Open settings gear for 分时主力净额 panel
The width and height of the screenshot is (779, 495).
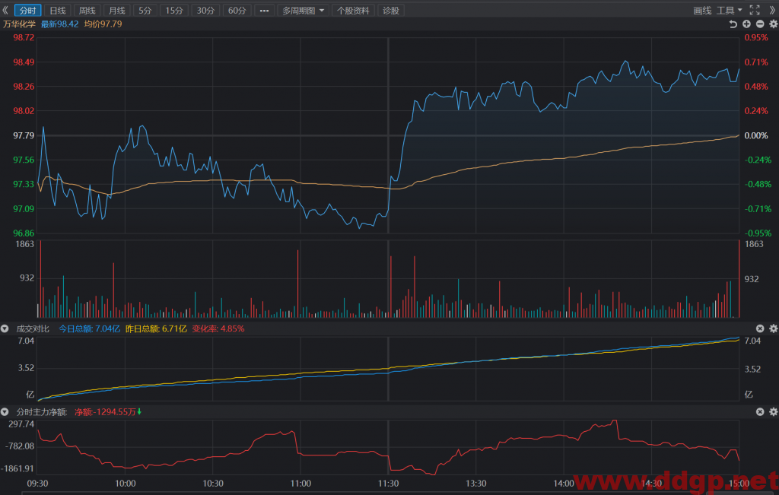pyautogui.click(x=773, y=412)
